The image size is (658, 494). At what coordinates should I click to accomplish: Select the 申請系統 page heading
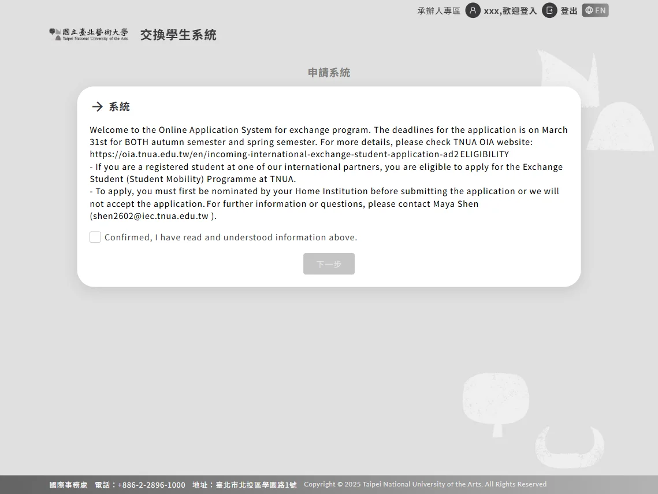pos(329,72)
